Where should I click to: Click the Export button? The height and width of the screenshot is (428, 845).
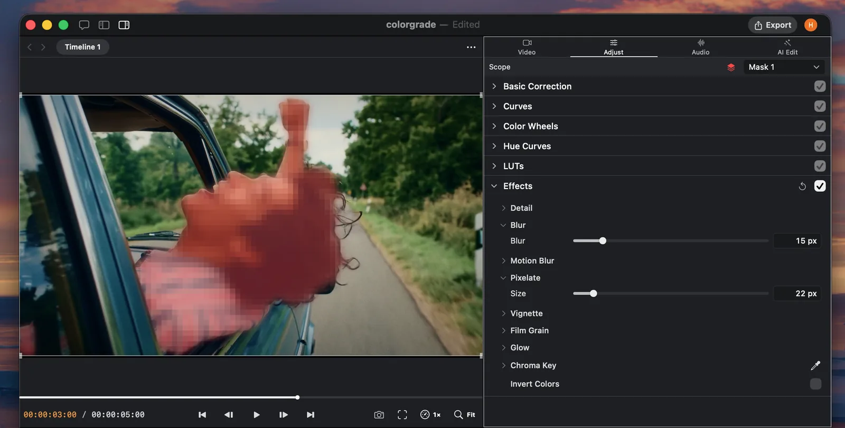tap(773, 25)
